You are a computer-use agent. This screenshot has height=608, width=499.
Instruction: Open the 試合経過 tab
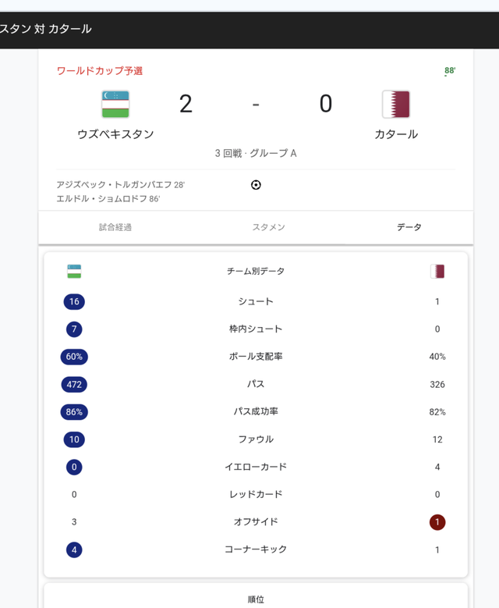115,227
